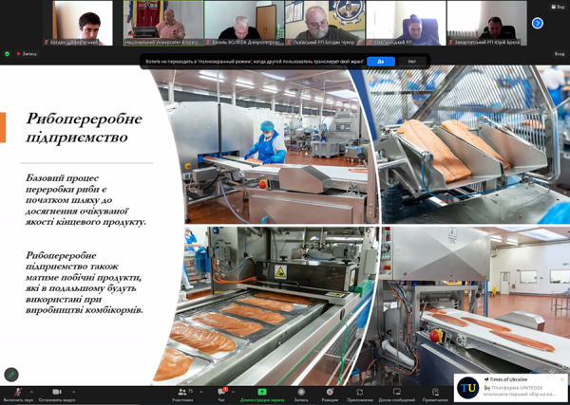Viewport: 570px width, 405px height.
Task: Select Закарпатський РП Юрій Бреза thumbnail
Action: coord(487,23)
